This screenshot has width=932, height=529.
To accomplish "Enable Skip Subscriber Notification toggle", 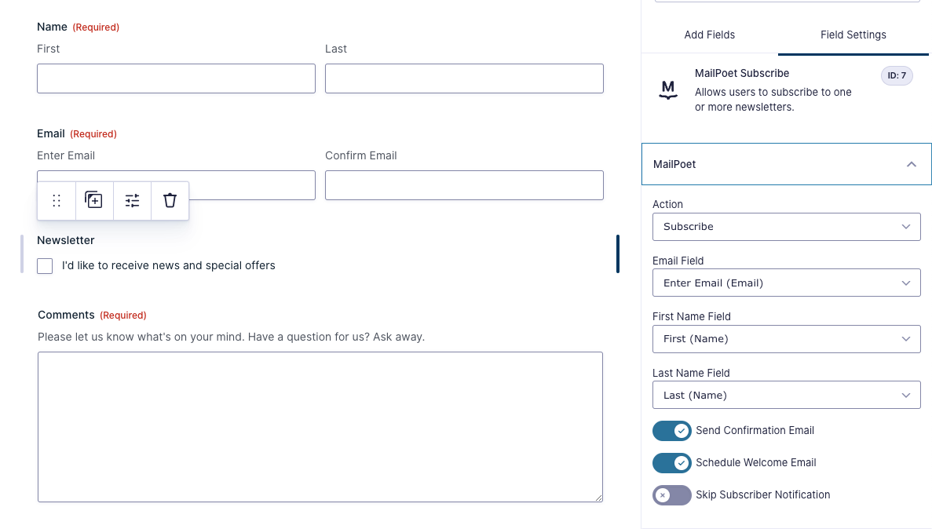I will coord(671,495).
